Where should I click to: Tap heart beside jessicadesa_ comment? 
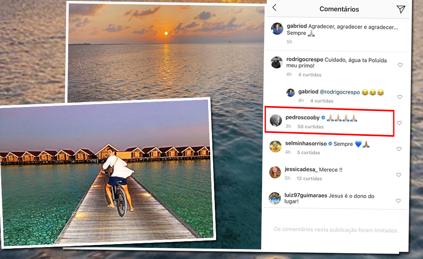pyautogui.click(x=399, y=175)
